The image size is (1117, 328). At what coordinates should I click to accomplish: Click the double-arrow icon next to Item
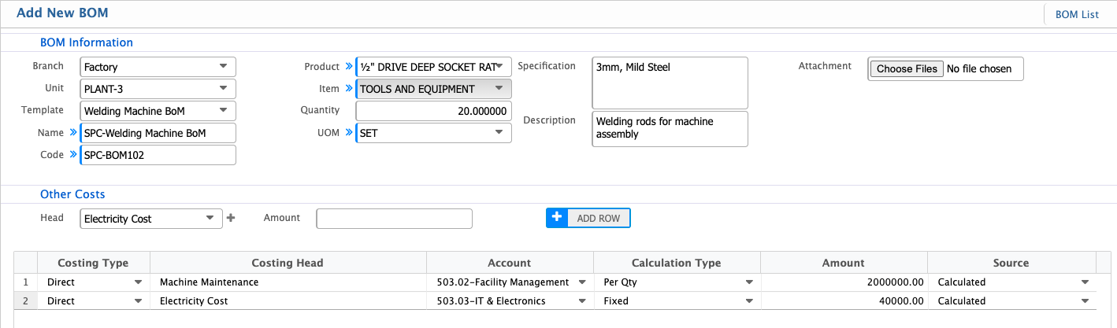349,89
